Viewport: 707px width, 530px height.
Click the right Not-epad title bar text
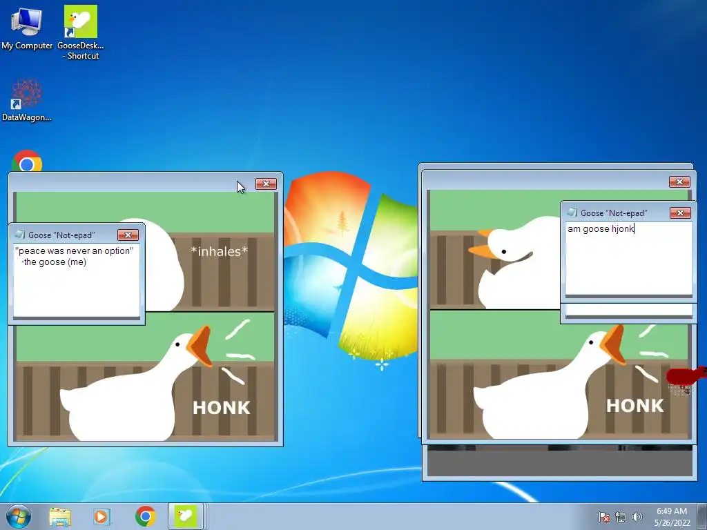click(614, 213)
